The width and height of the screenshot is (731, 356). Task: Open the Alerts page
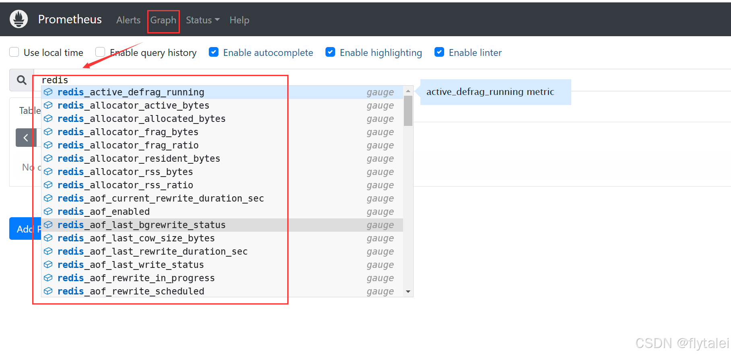pyautogui.click(x=128, y=20)
